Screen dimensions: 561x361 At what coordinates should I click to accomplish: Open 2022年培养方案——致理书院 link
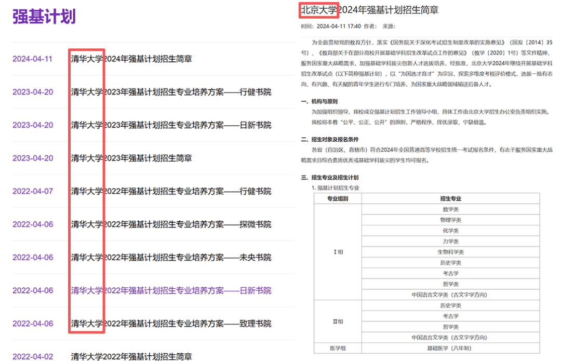pyautogui.click(x=171, y=324)
